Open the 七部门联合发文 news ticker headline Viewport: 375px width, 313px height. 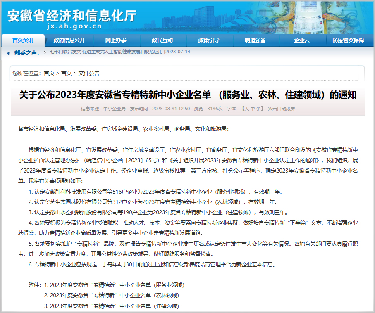pyautogui.click(x=120, y=52)
